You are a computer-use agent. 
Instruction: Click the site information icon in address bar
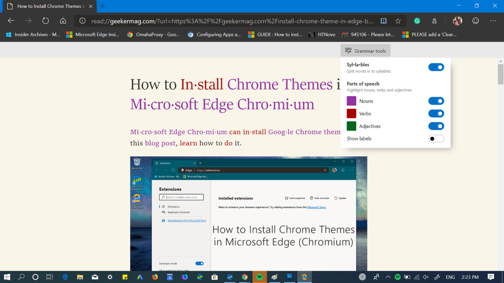pyautogui.click(x=83, y=21)
